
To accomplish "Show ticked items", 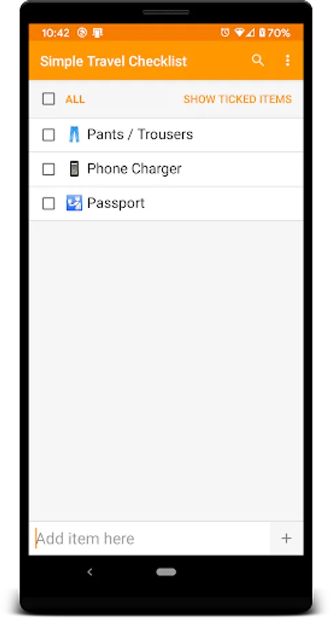I will pos(237,99).
